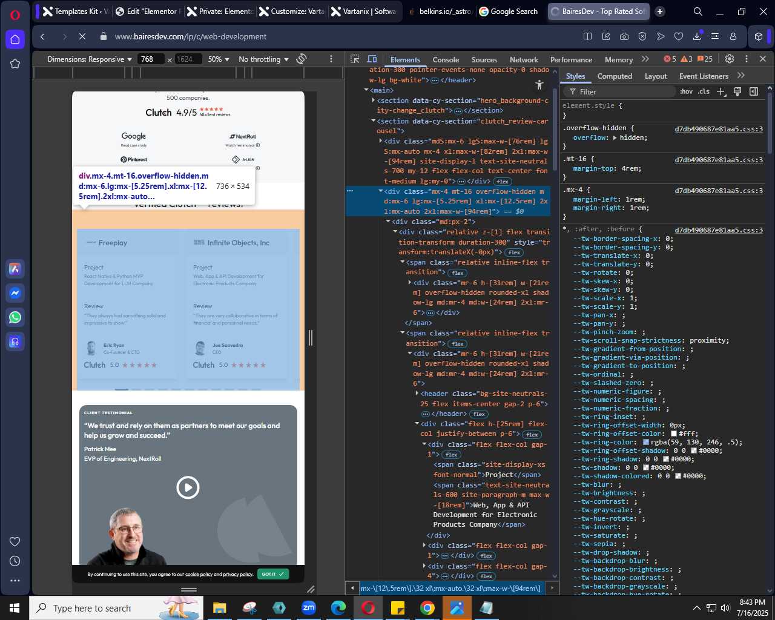Switch to the Console tab
Image resolution: width=775 pixels, height=620 pixels.
[446, 60]
